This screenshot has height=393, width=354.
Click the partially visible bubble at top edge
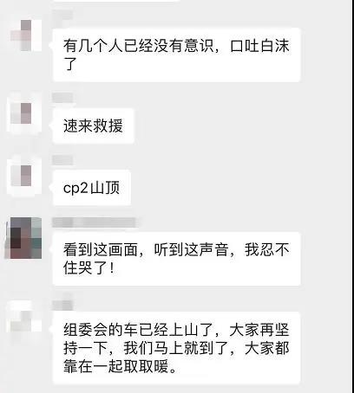(115, 1)
